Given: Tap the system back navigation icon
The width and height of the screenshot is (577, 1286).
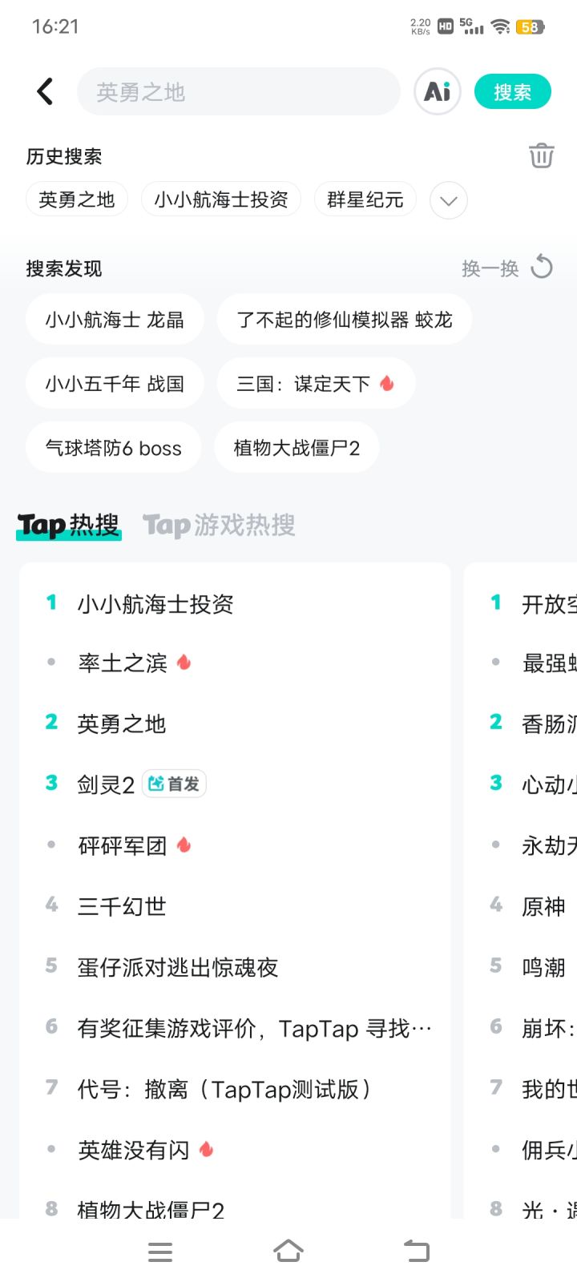Looking at the screenshot, I should 416,1251.
